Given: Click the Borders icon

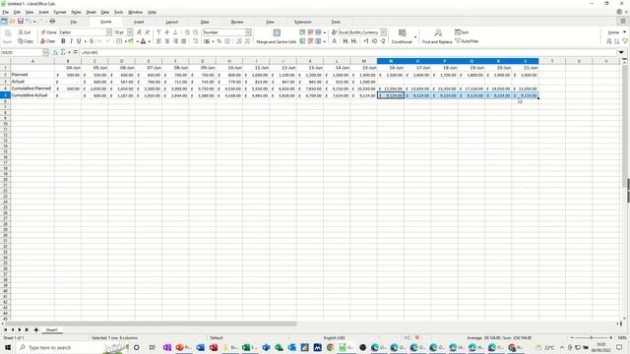Looking at the screenshot, I should click(x=119, y=41).
